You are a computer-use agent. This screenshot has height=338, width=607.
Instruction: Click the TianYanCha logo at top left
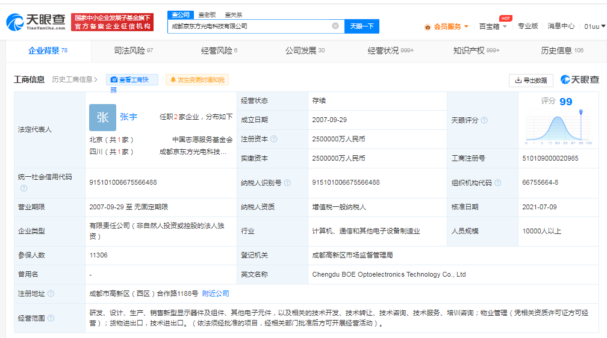36,22
